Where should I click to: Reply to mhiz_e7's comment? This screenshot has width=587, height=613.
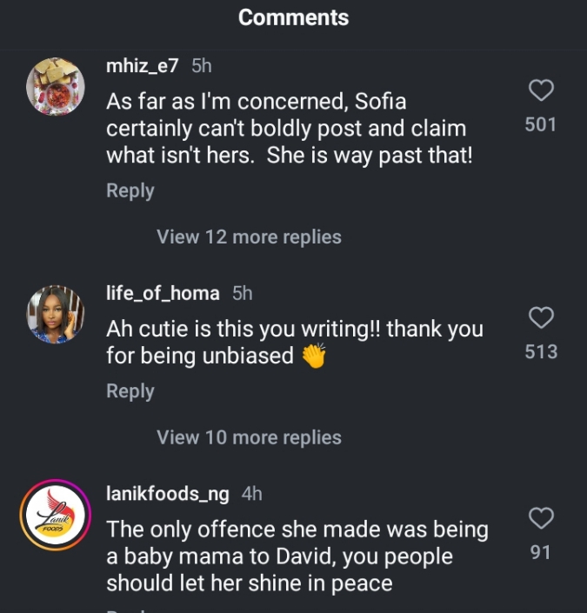click(x=130, y=190)
